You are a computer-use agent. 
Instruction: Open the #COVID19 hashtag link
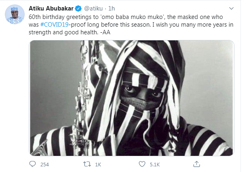click(55, 25)
